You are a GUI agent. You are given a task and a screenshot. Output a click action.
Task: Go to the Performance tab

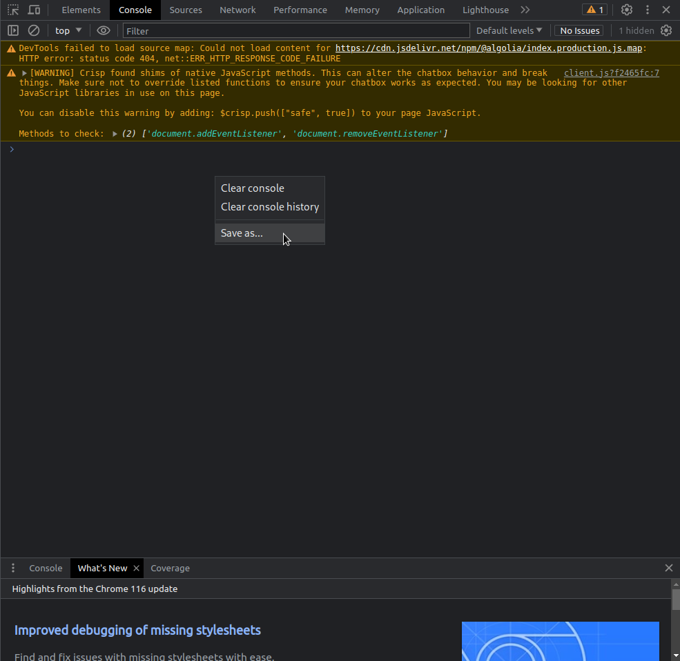coord(300,10)
